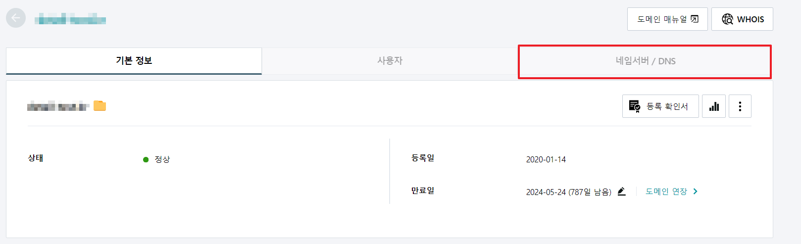This screenshot has width=801, height=244.
Task: Click the blurred domain title in header
Action: coord(70,19)
